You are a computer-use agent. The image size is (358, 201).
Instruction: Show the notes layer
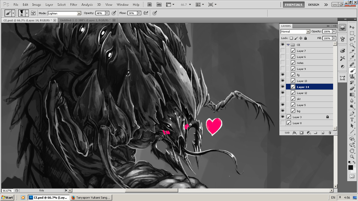283,63
